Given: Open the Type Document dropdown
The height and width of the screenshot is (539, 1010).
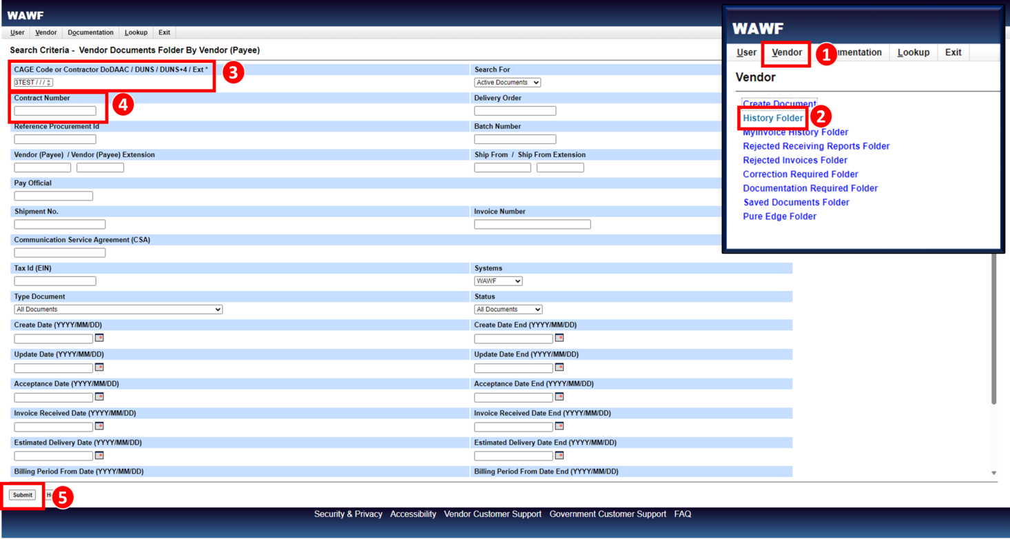Looking at the screenshot, I should click(118, 309).
